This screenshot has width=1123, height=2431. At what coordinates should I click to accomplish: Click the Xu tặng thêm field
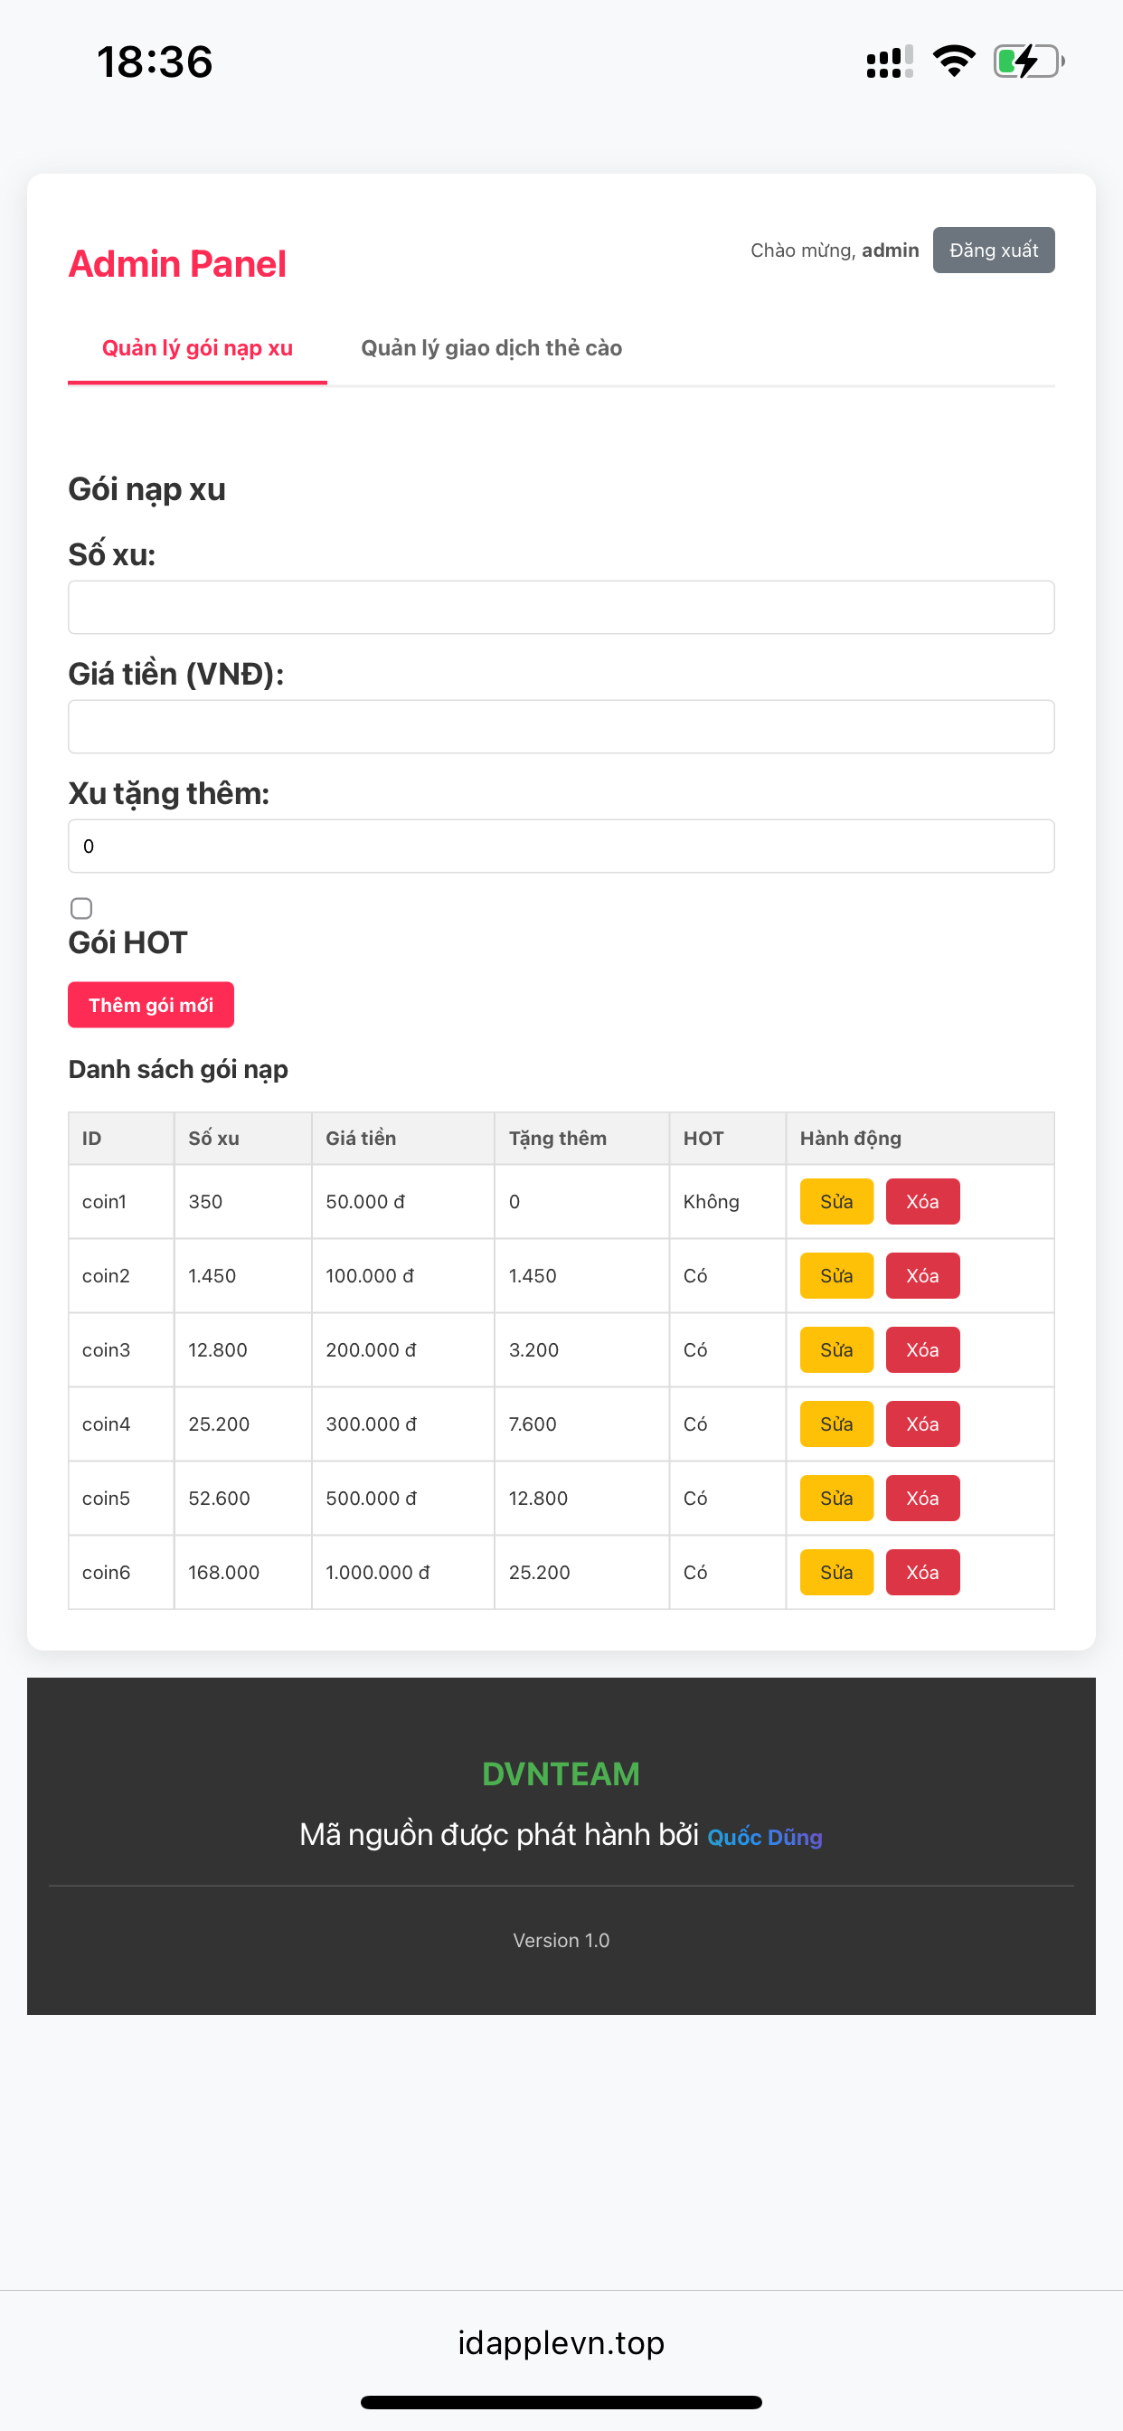(x=561, y=846)
